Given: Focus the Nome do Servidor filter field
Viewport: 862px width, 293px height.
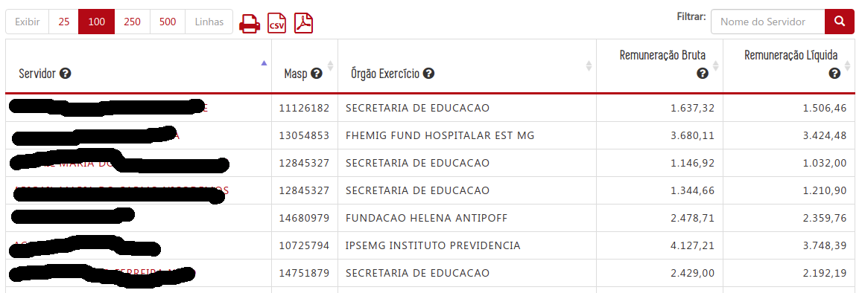Looking at the screenshot, I should point(768,22).
